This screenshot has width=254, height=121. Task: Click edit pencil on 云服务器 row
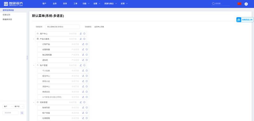coord(83,50)
